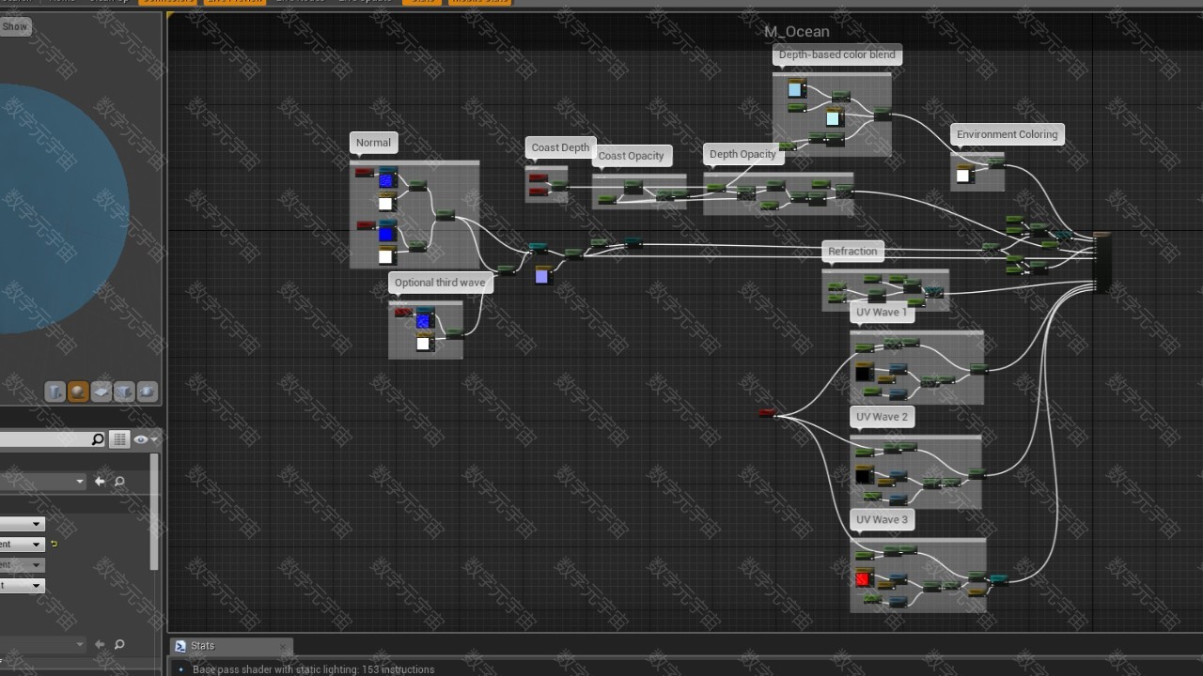The height and width of the screenshot is (676, 1203).
Task: Open the combo box beside yellow reset arrow
Action: tap(23, 545)
